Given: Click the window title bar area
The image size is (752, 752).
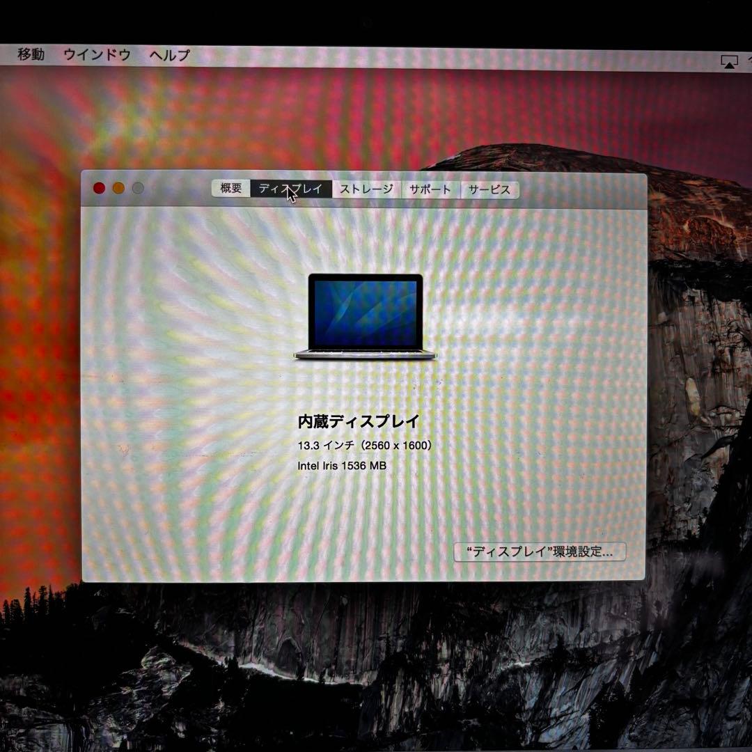Looking at the screenshot, I should (592, 187).
